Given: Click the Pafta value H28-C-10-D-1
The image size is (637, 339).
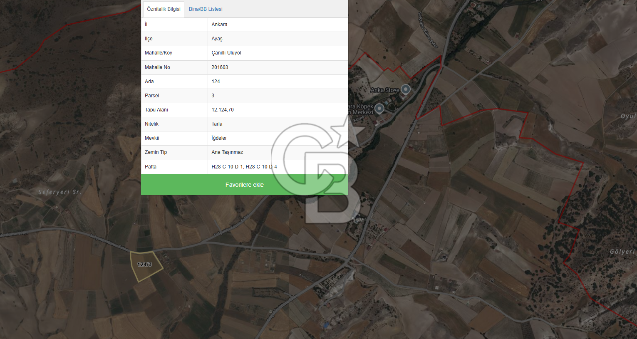Looking at the screenshot, I should tap(227, 167).
